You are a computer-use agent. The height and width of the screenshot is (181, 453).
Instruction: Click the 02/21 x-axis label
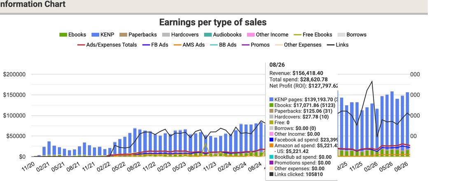pyautogui.click(x=44, y=166)
